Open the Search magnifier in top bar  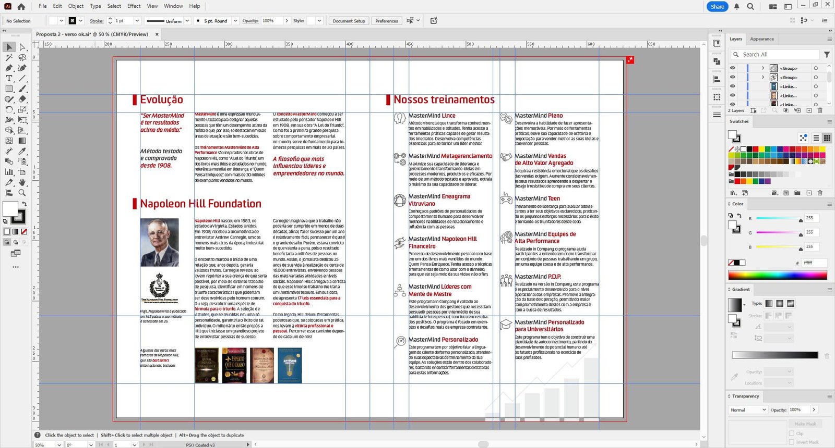[x=750, y=6]
